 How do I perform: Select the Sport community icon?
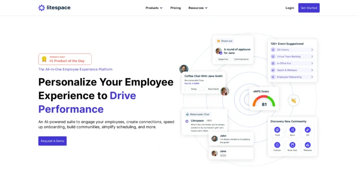(292, 131)
